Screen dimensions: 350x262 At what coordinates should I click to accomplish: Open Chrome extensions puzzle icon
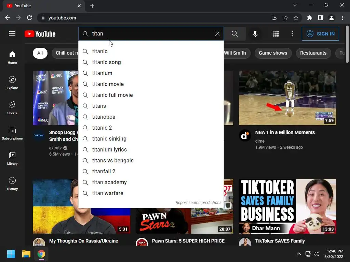(310, 18)
